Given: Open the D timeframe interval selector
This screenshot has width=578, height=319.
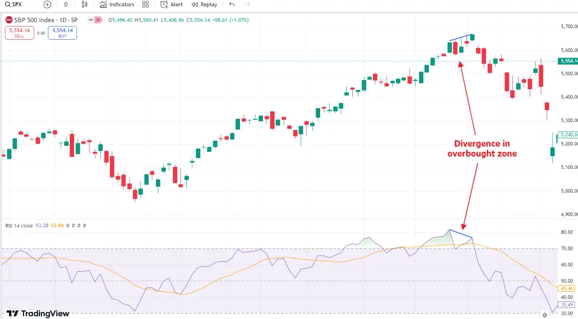Looking at the screenshot, I should tap(66, 5).
